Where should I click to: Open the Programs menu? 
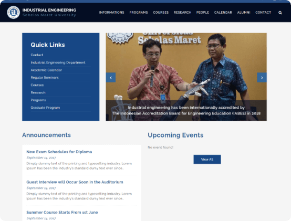point(139,13)
